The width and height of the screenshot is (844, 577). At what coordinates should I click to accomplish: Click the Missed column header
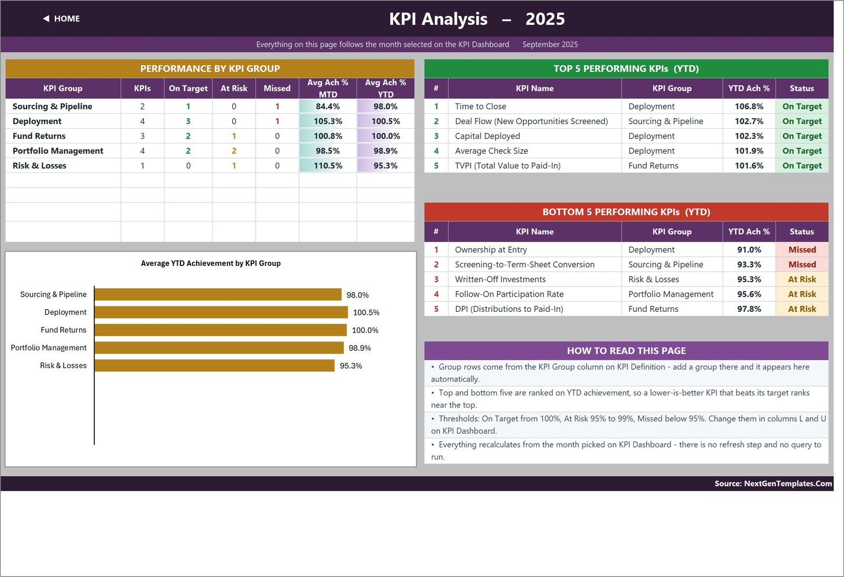point(277,88)
